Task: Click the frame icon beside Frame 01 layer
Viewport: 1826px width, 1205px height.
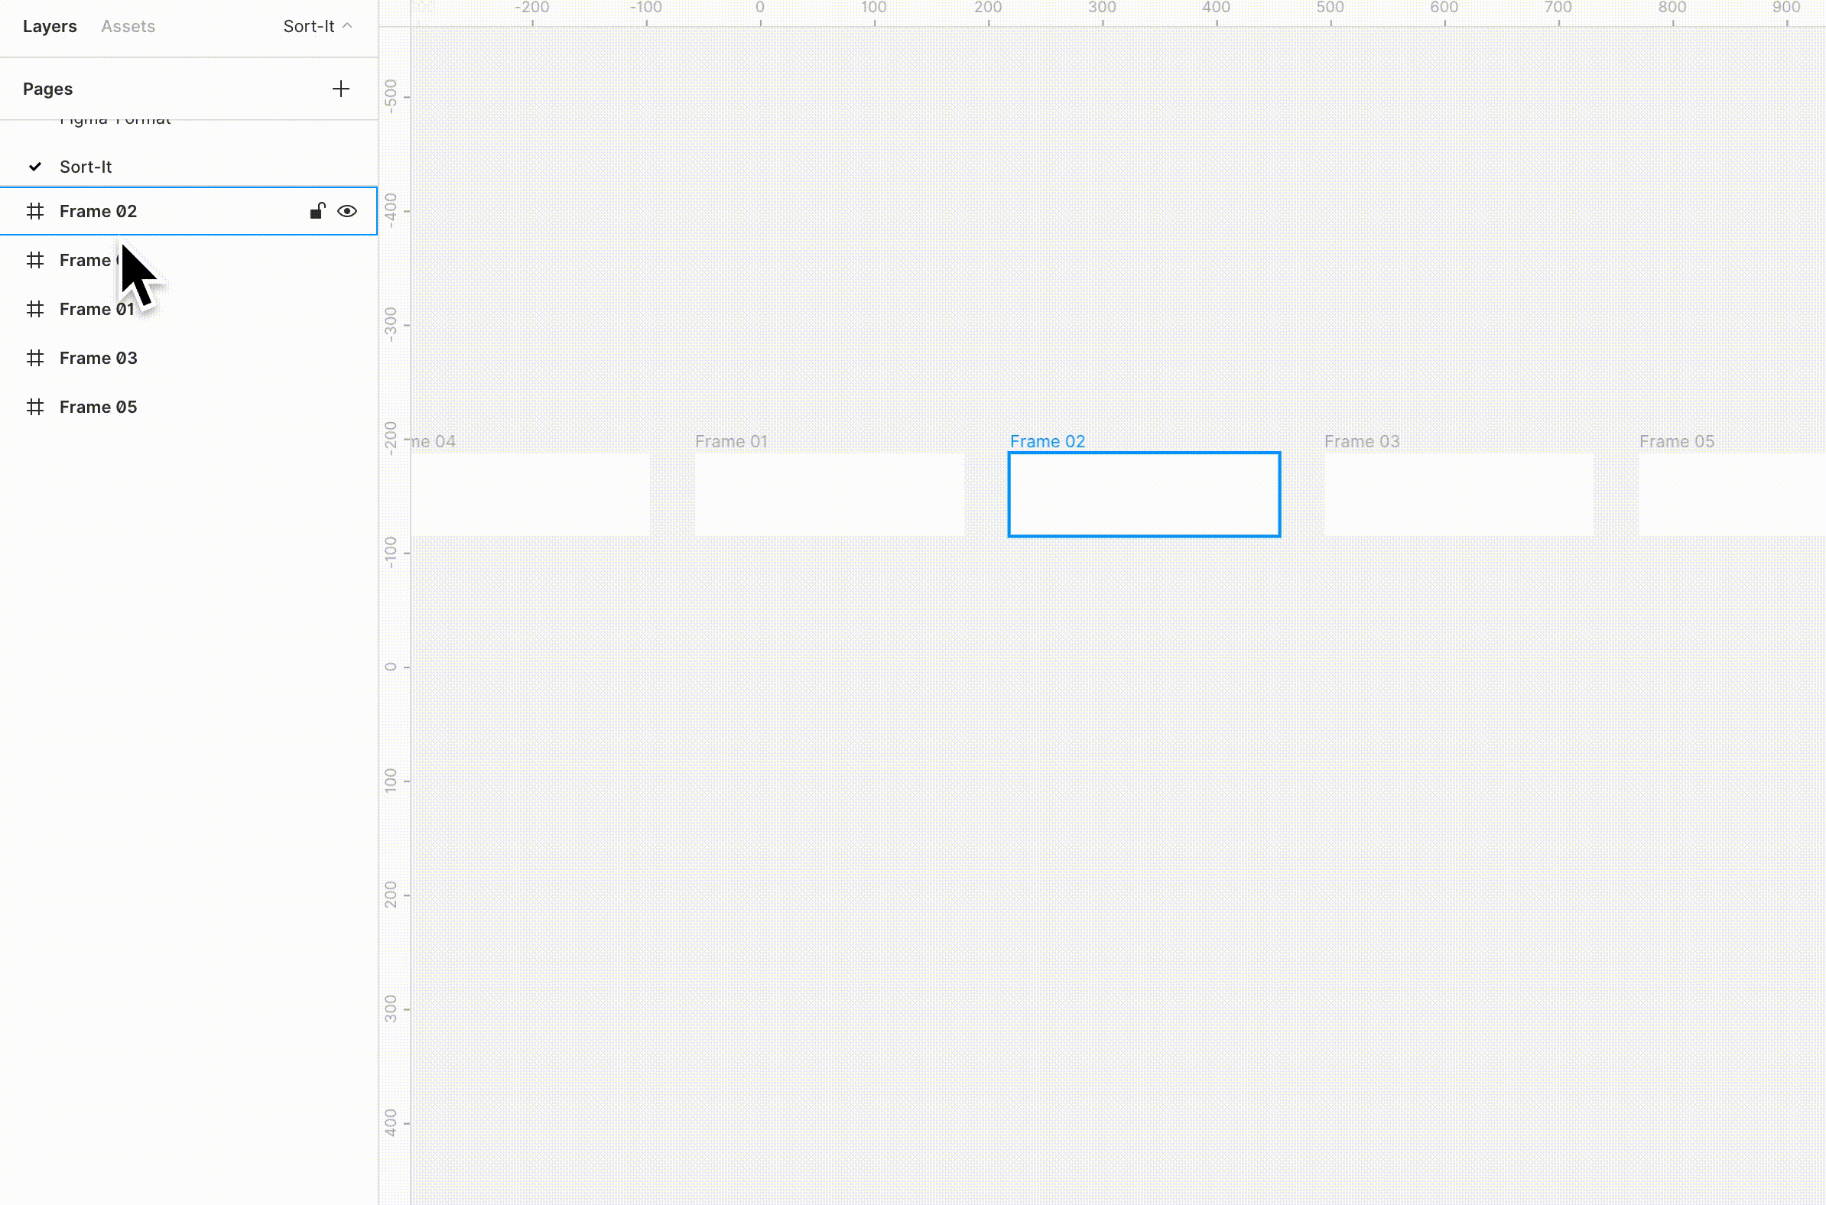Action: [35, 309]
